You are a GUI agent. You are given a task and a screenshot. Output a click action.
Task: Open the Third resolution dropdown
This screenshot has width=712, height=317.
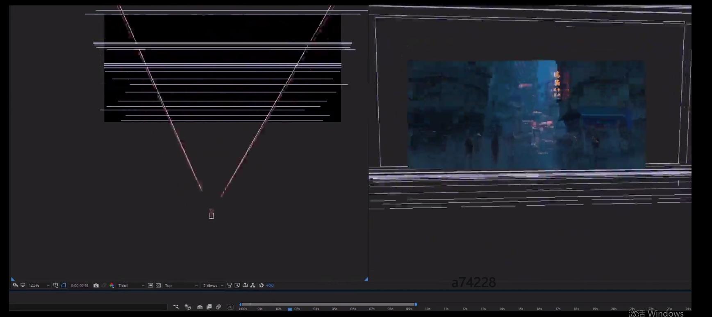pyautogui.click(x=131, y=286)
